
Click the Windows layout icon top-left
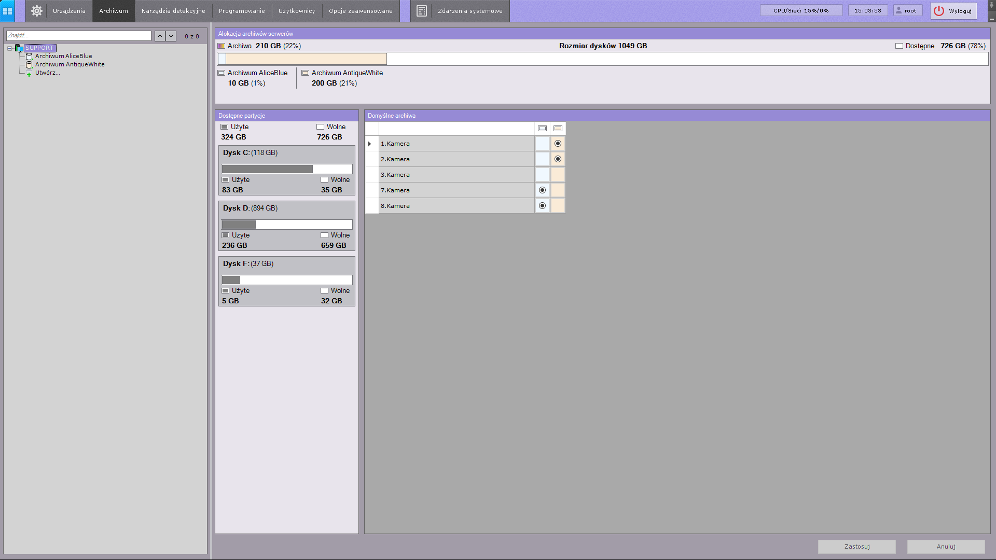7,11
